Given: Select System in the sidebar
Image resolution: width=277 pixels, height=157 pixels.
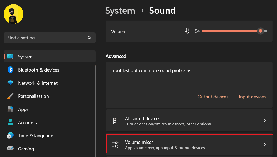Looking at the screenshot, I should (x=25, y=57).
